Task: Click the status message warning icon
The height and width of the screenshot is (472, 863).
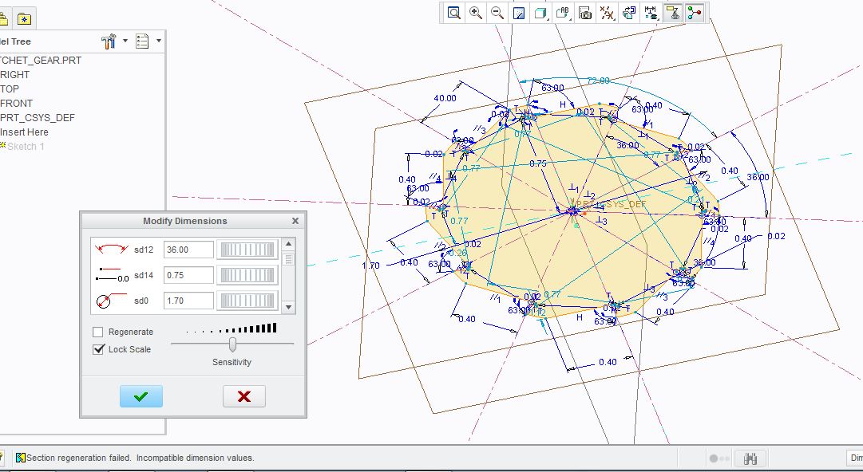Action: coord(21,458)
